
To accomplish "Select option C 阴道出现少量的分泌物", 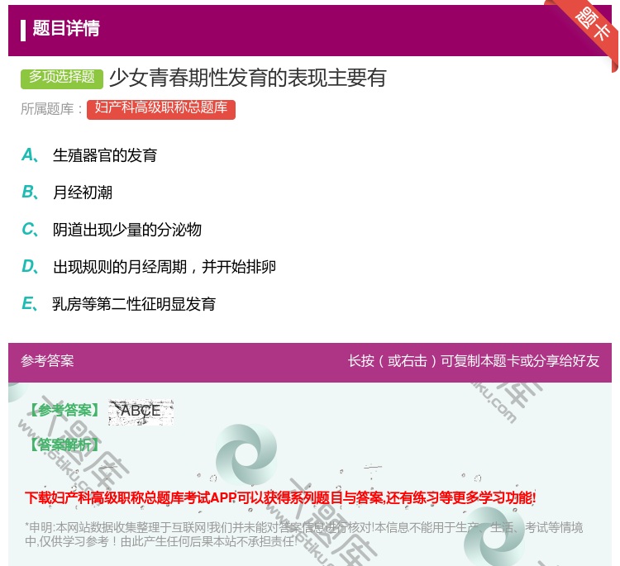I will (x=127, y=230).
